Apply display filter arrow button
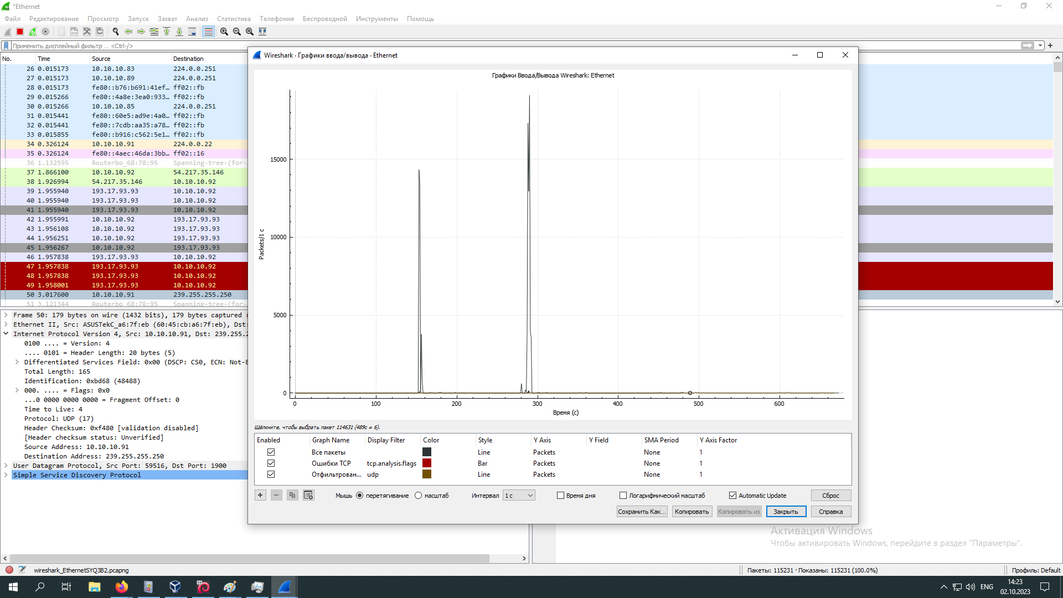 [1028, 45]
